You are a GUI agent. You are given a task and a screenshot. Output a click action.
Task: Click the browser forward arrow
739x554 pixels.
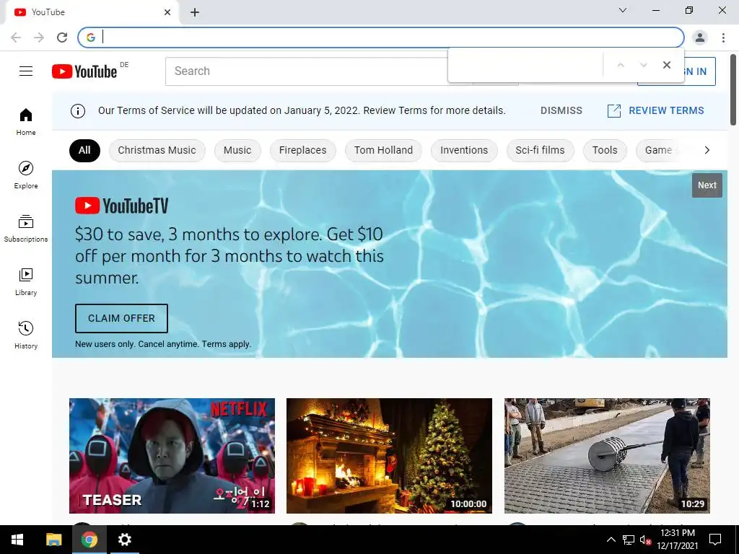pos(39,38)
